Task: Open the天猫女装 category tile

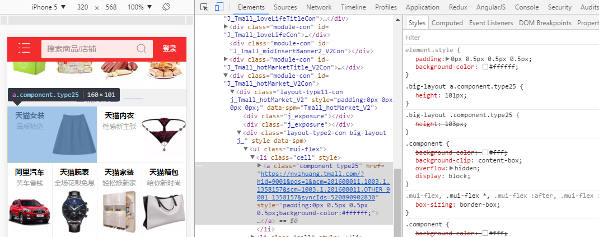Action: [52, 134]
